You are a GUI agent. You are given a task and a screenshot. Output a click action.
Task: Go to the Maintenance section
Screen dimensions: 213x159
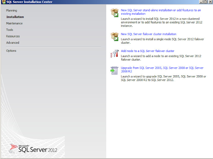coord(14,23)
